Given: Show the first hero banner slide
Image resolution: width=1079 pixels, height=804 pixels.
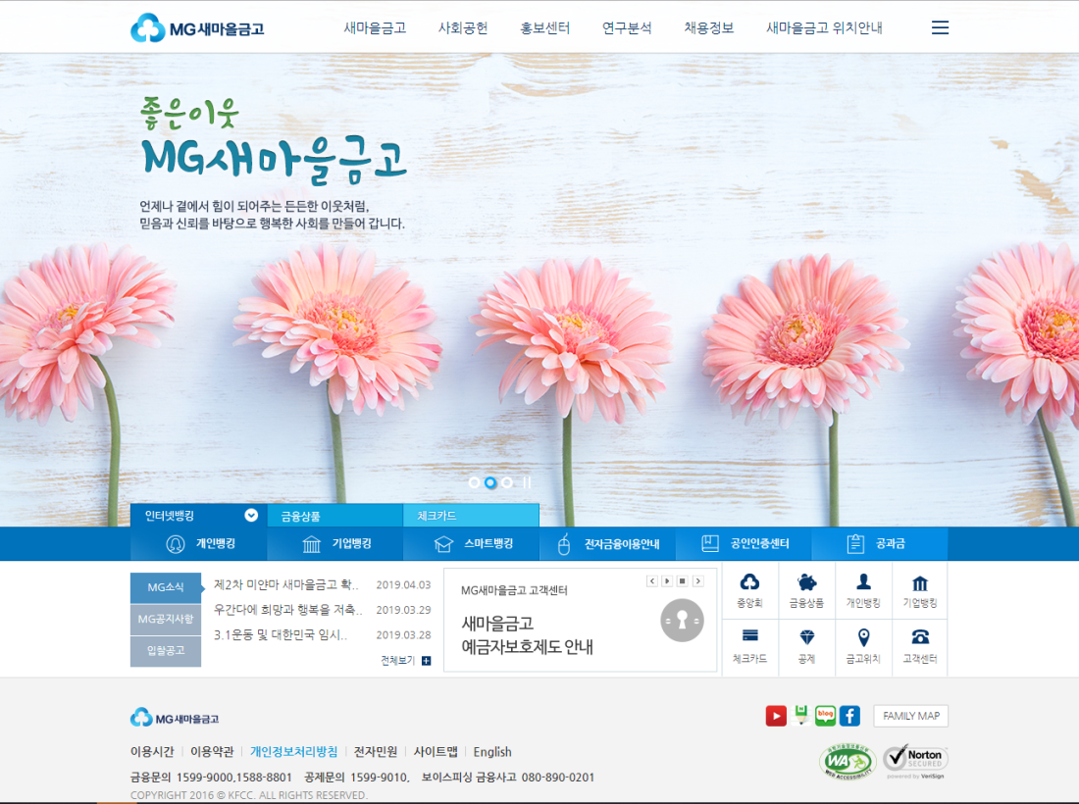Looking at the screenshot, I should [474, 482].
